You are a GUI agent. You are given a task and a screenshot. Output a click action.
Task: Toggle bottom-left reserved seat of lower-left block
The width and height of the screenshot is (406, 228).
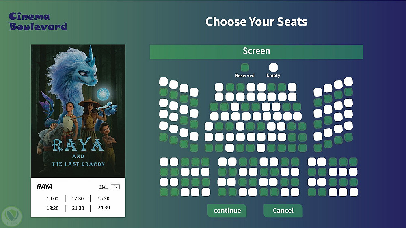[x=164, y=192]
